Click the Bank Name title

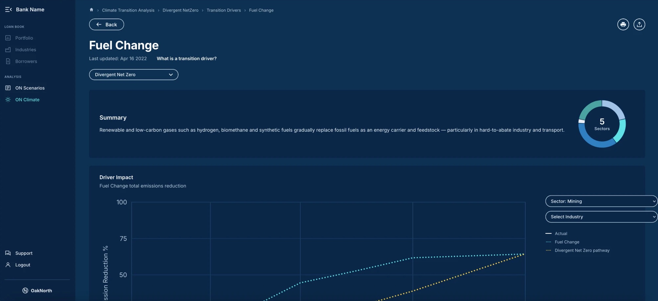tap(30, 10)
